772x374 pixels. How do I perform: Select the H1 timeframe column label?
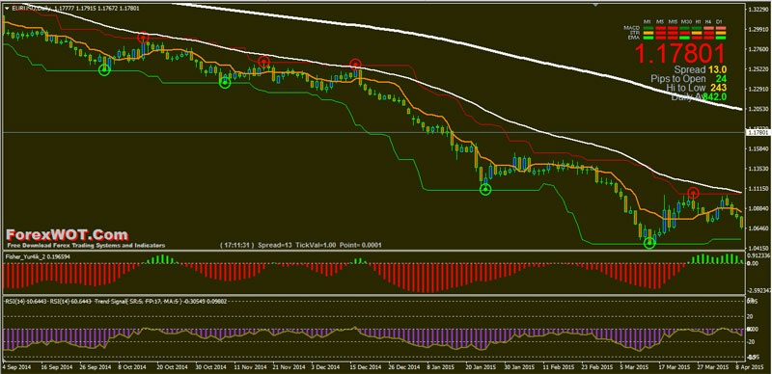(698, 21)
